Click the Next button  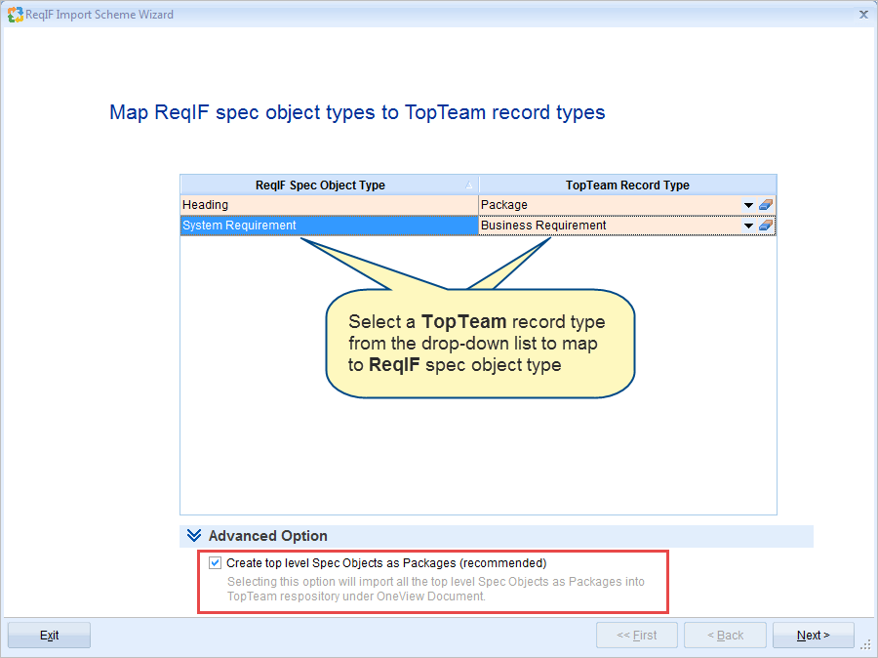point(813,635)
